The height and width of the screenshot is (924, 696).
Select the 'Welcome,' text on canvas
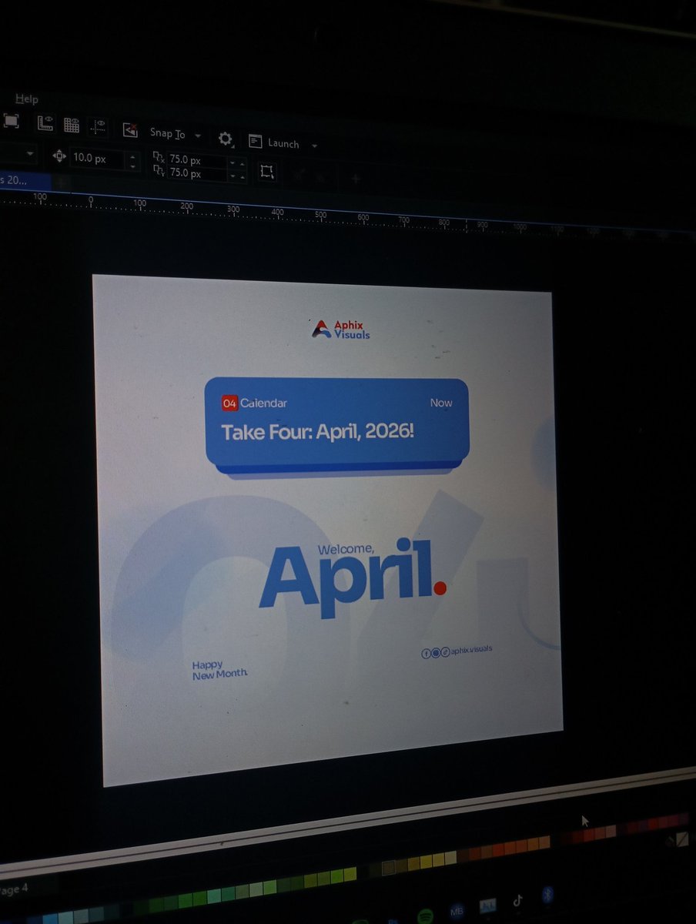tap(346, 549)
